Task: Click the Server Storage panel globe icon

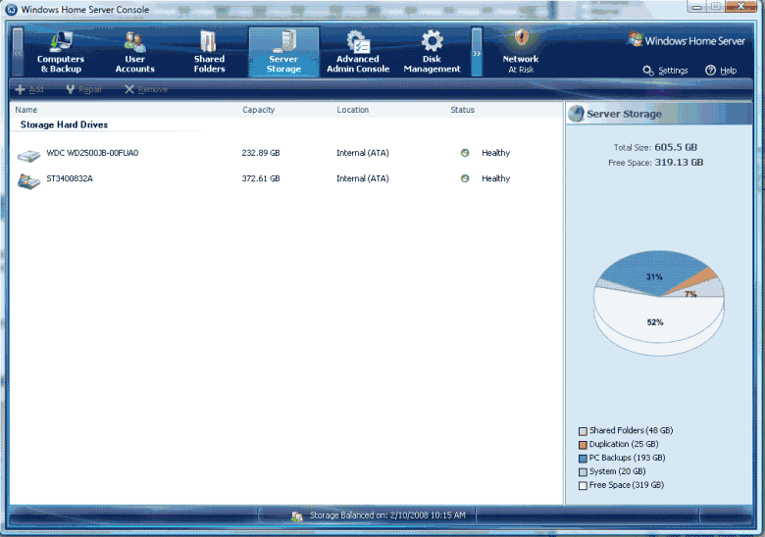Action: pyautogui.click(x=576, y=114)
